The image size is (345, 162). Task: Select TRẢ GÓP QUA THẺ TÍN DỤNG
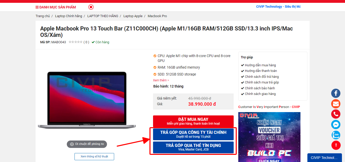point(193,147)
